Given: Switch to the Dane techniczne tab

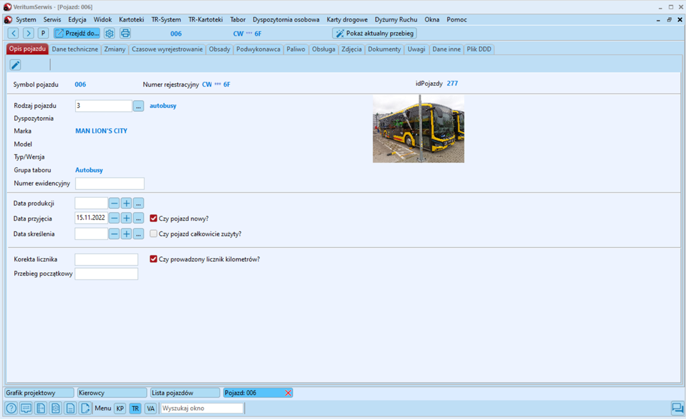Looking at the screenshot, I should pyautogui.click(x=75, y=49).
